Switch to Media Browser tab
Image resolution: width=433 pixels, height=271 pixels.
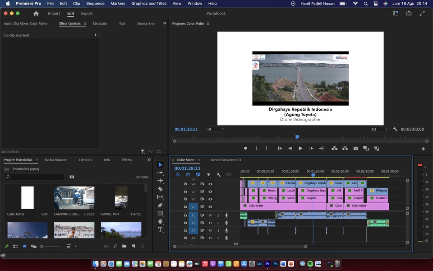pos(56,160)
